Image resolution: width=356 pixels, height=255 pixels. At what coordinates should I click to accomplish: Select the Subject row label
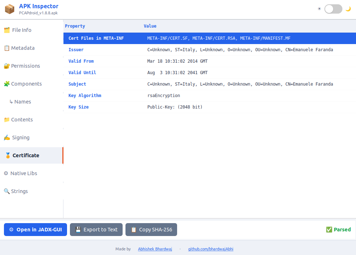(77, 84)
